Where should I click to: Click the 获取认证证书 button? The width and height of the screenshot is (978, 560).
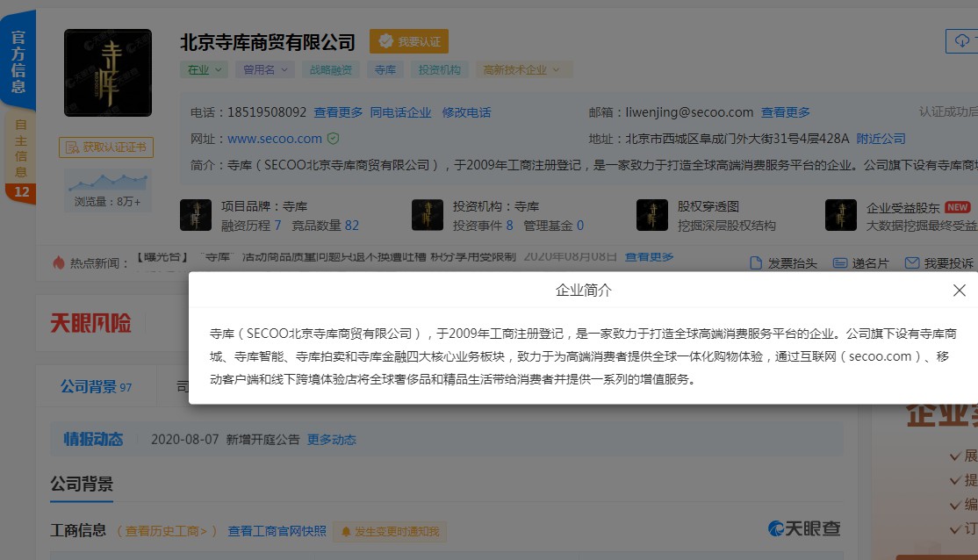click(x=106, y=147)
